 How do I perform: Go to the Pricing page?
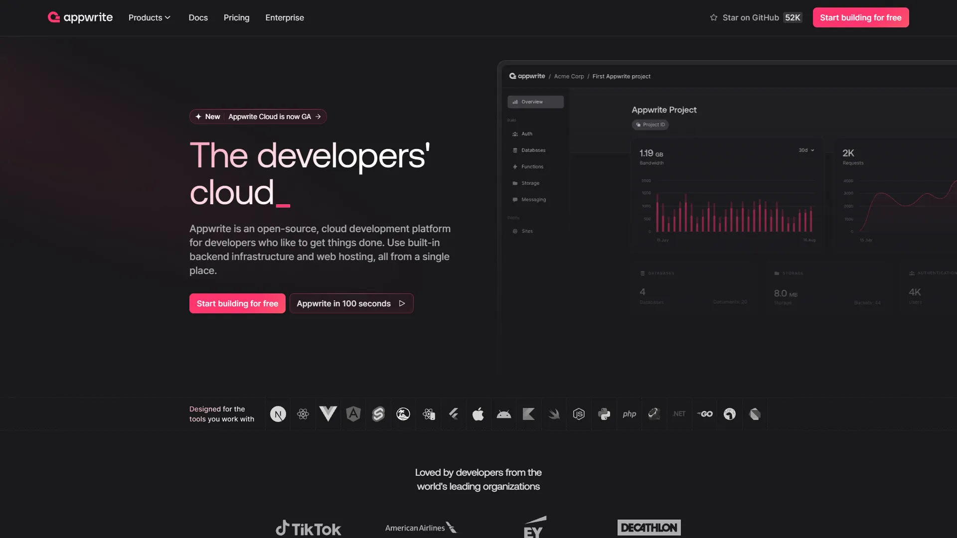236,17
